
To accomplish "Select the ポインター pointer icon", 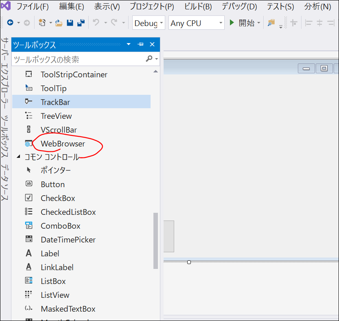I will 28,170.
